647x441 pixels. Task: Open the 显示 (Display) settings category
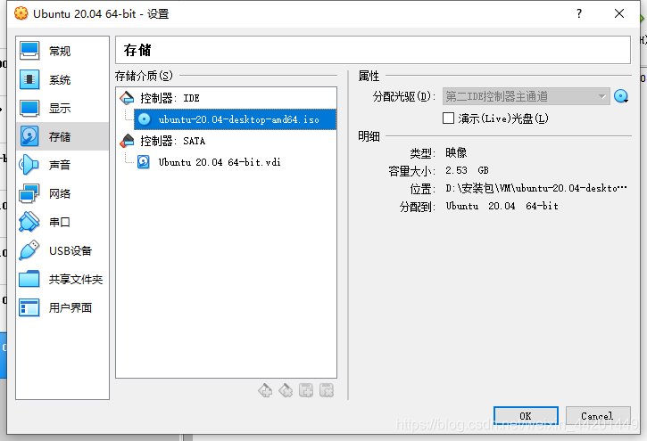[62, 108]
